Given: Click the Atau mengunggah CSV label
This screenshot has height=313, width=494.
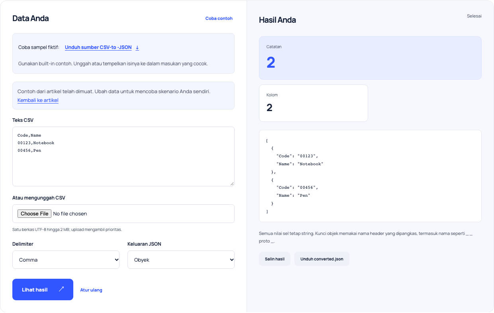Looking at the screenshot, I should (x=39, y=198).
